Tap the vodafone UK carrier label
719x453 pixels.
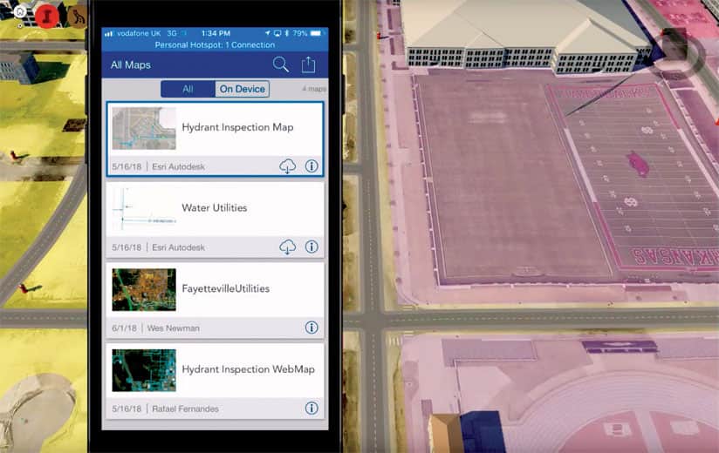[139, 33]
